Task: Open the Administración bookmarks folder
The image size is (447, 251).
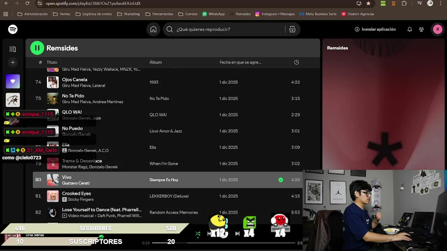Action: [x=32, y=14]
